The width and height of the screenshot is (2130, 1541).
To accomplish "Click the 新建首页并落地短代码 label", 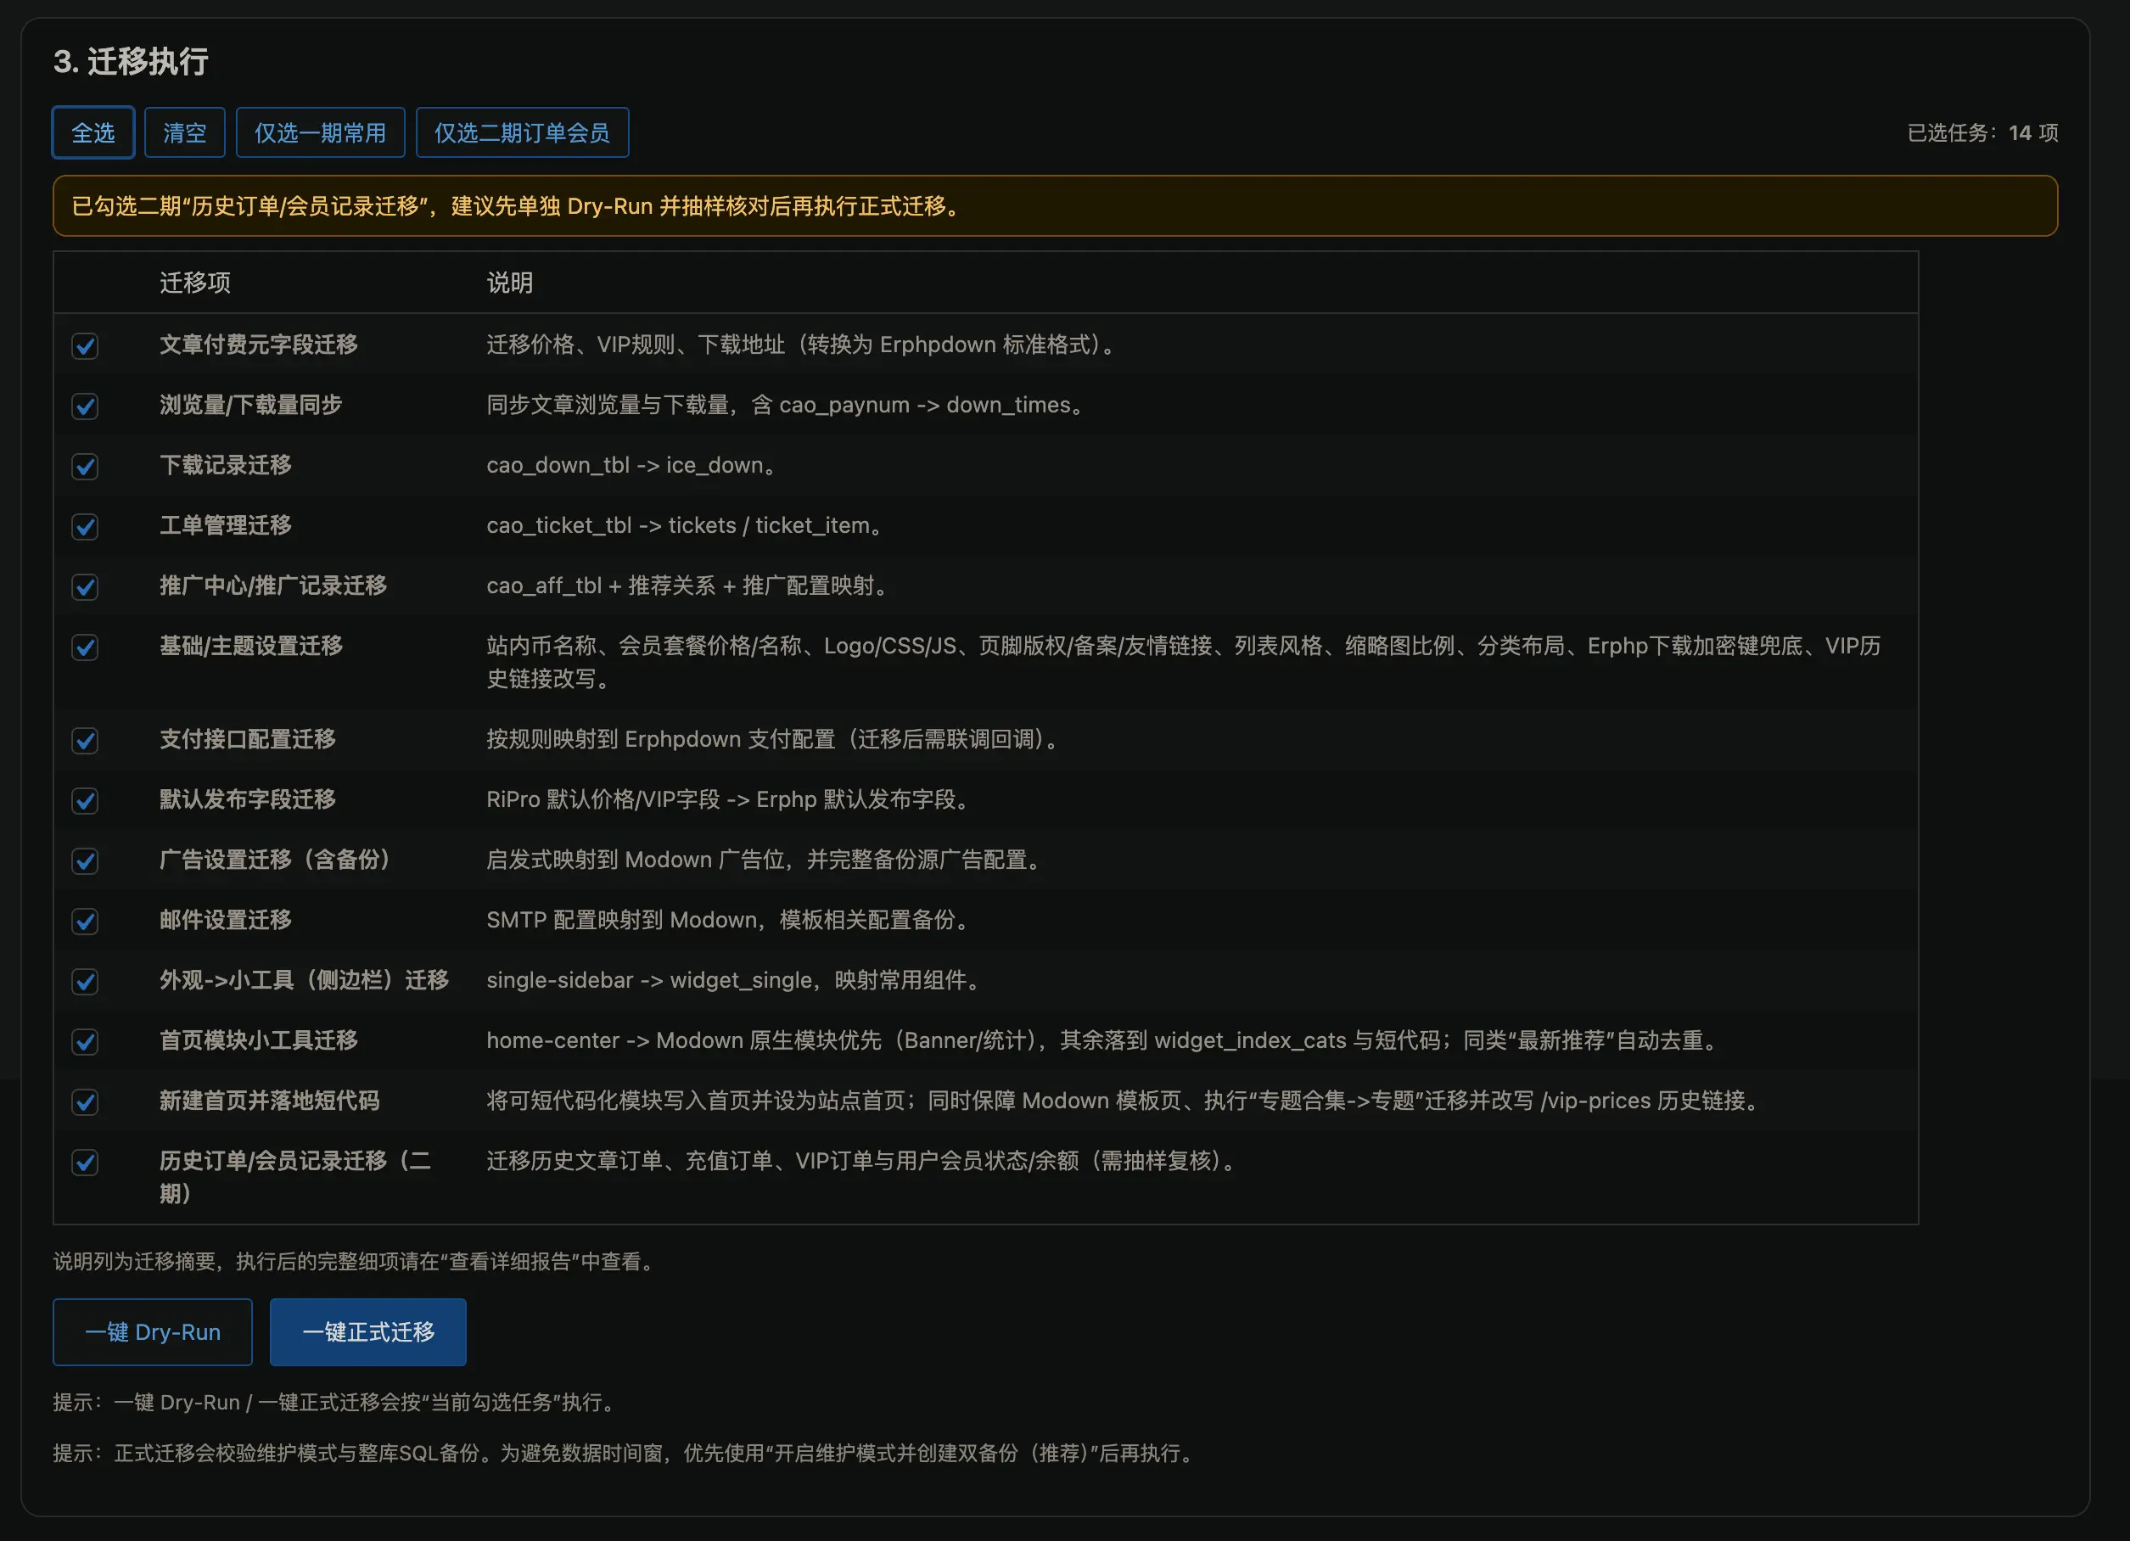I will click(269, 1101).
